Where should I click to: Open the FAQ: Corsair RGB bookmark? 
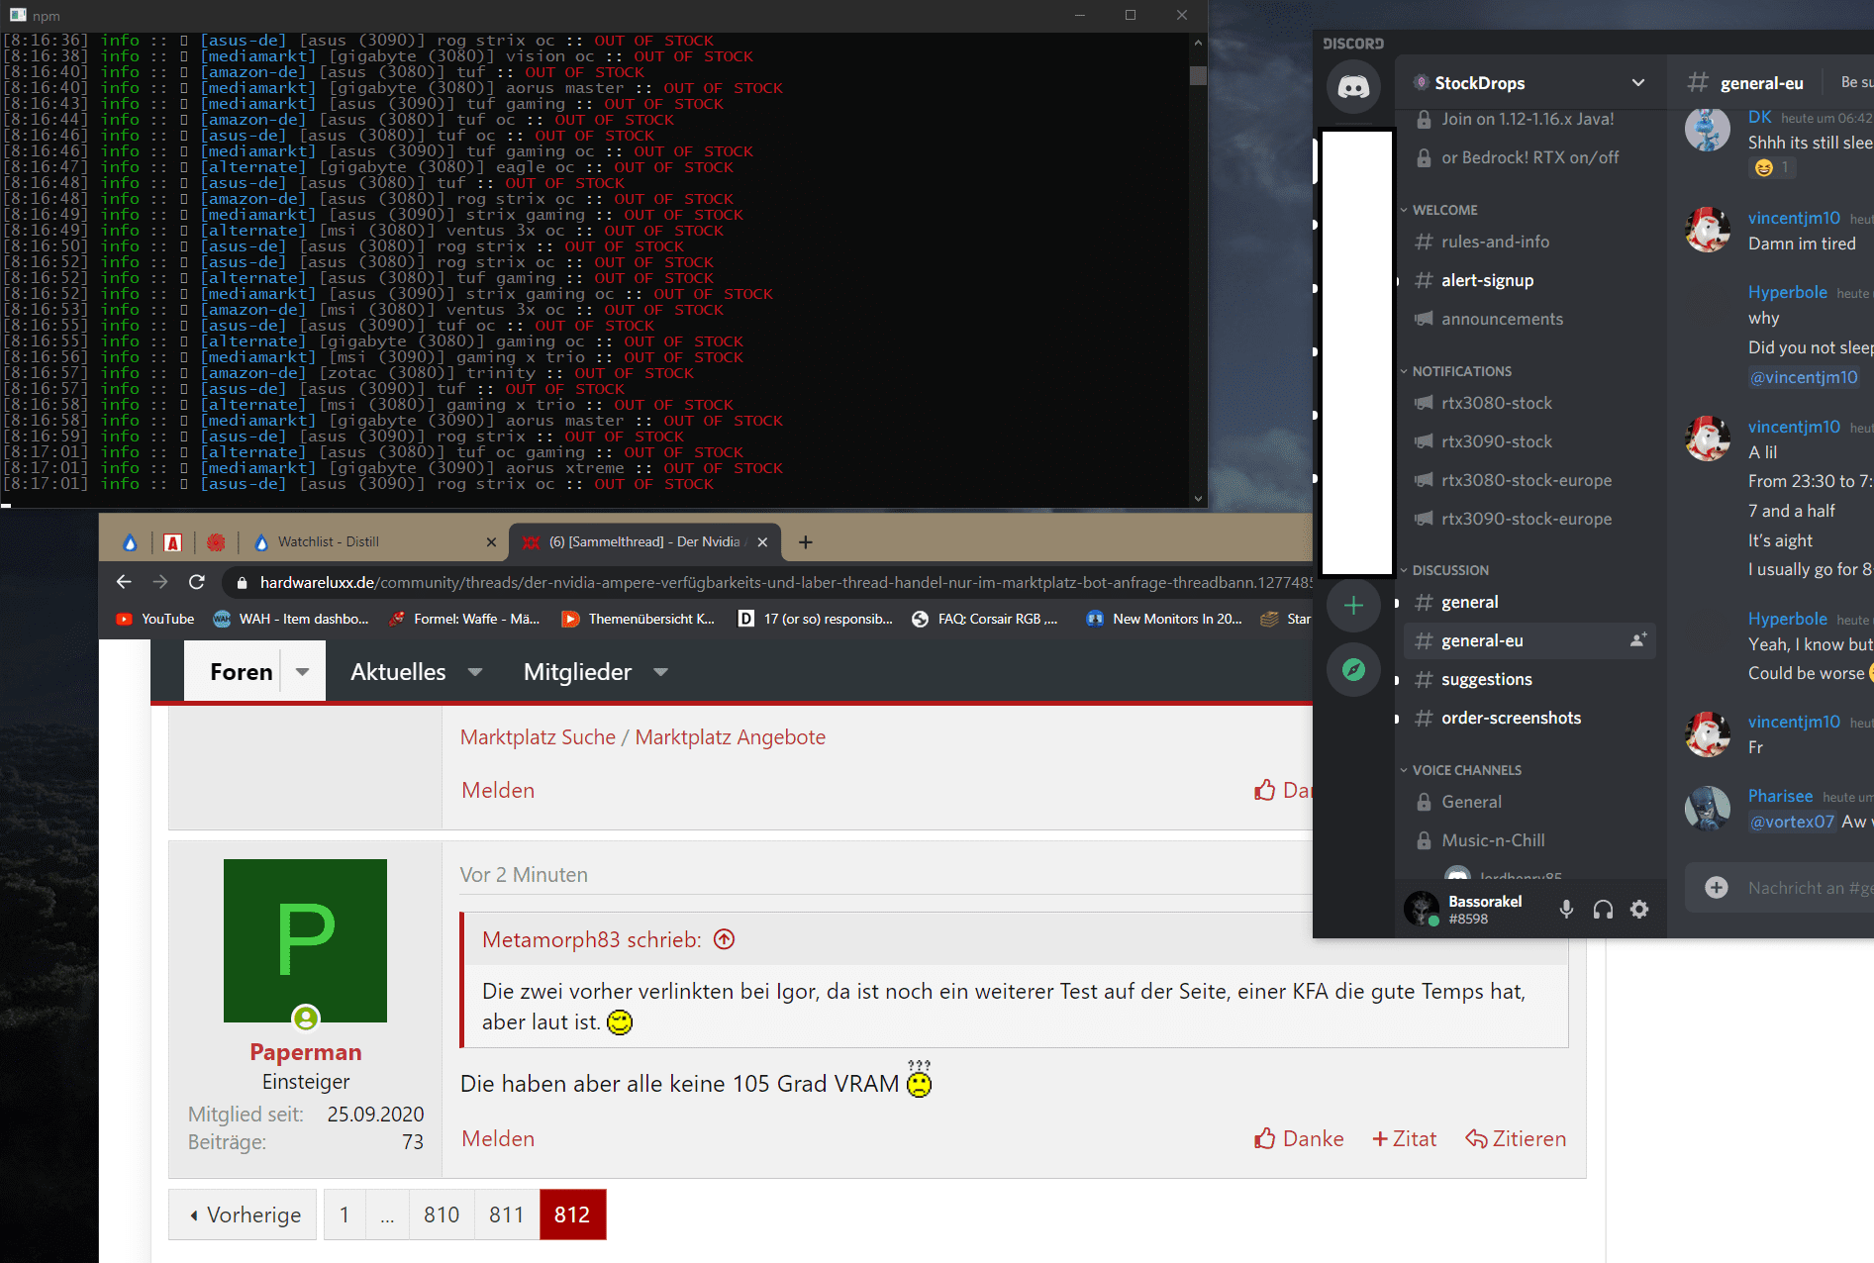(x=985, y=619)
